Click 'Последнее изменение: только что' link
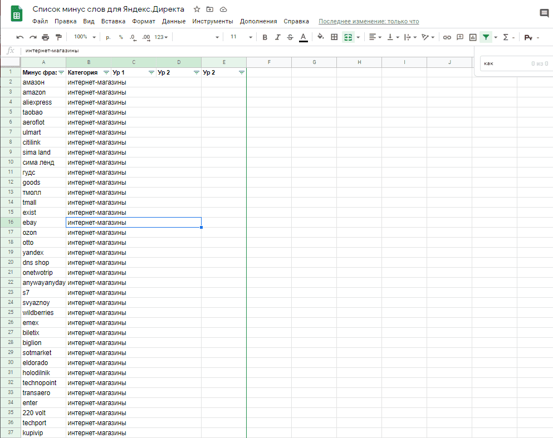The image size is (553, 438). [369, 21]
